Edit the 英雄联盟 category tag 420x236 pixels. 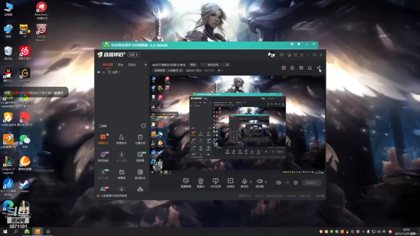(x=168, y=70)
